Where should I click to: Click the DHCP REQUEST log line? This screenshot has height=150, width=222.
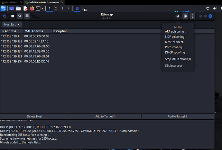(35, 127)
